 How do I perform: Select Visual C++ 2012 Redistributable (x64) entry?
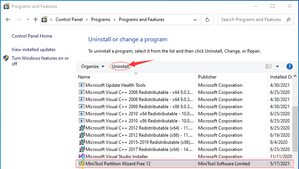pos(184,128)
